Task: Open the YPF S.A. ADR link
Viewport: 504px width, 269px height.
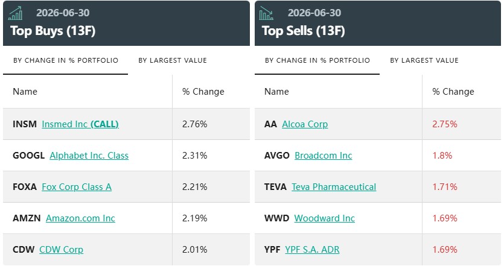Action: (x=312, y=250)
